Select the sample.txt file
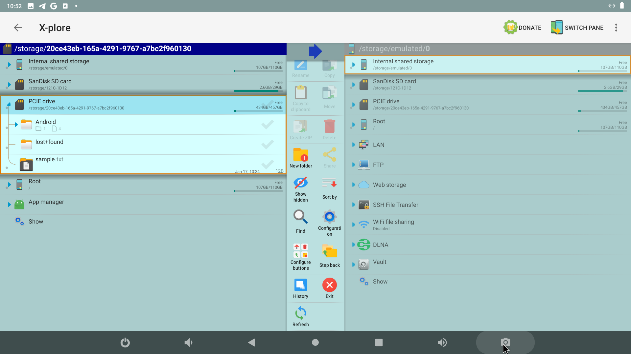The height and width of the screenshot is (354, 631). [144, 164]
